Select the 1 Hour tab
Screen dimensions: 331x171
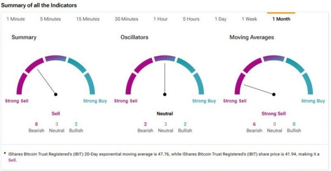[x=161, y=19]
